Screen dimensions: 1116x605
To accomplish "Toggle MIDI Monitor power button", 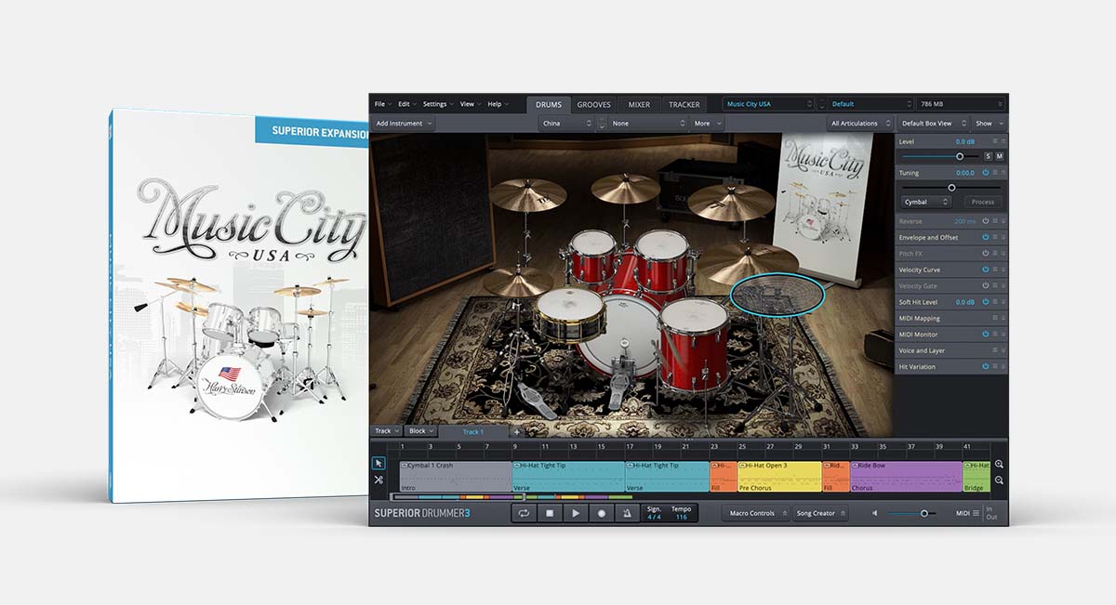I will tap(985, 334).
